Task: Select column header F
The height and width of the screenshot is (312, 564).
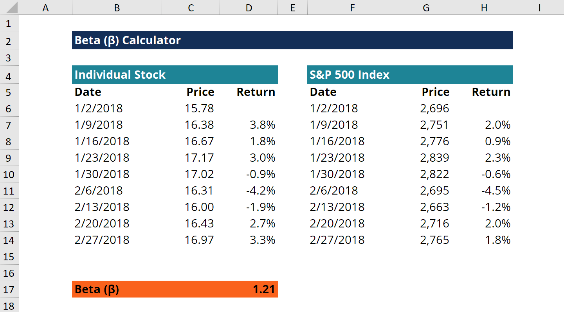Action: click(351, 7)
